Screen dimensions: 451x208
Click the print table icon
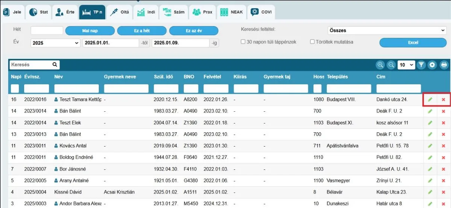(x=444, y=65)
